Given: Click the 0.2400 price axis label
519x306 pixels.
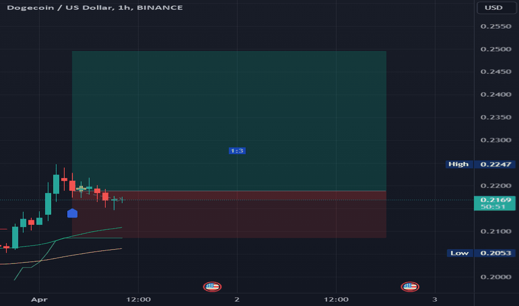Looking at the screenshot, I should pos(496,95).
